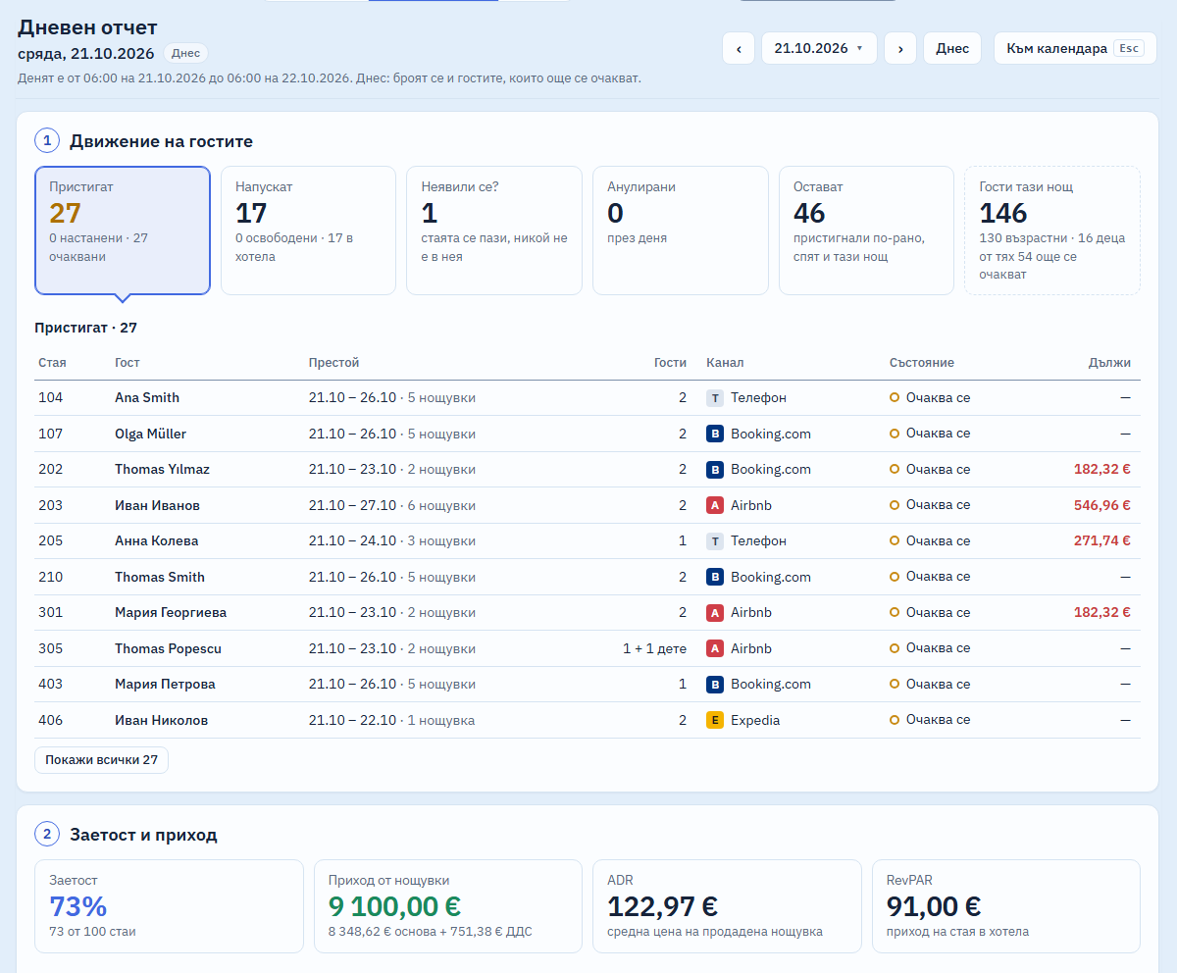Select the Пристигат 27 card
The image size is (1177, 973).
pos(123,230)
